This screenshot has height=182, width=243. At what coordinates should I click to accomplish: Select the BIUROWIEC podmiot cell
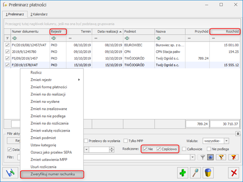[x=139, y=45]
